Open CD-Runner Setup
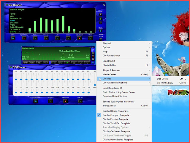Image resolution: width=190 pixels, height=143 pixels. click(124, 56)
